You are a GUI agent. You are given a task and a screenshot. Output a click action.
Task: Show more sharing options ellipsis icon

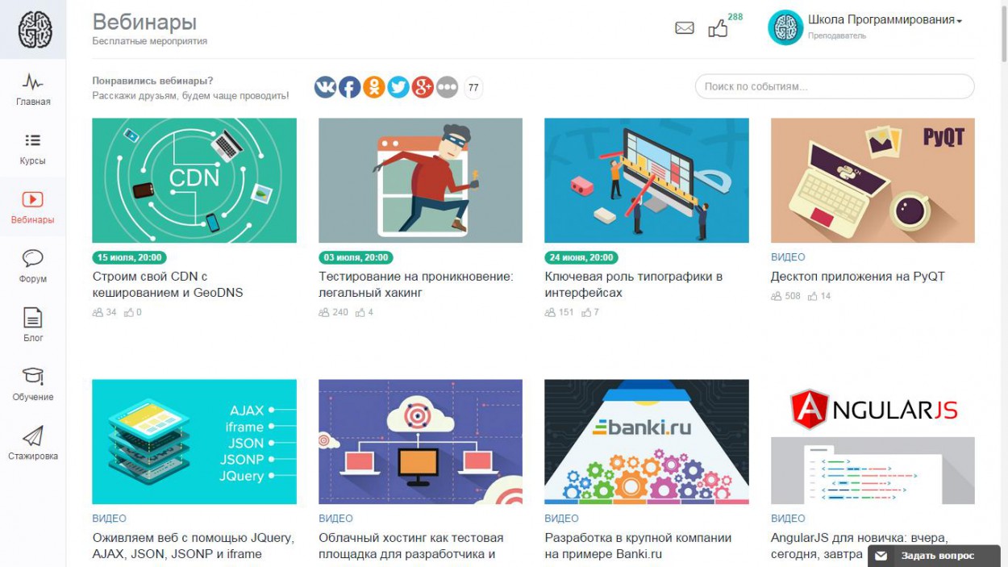click(447, 87)
